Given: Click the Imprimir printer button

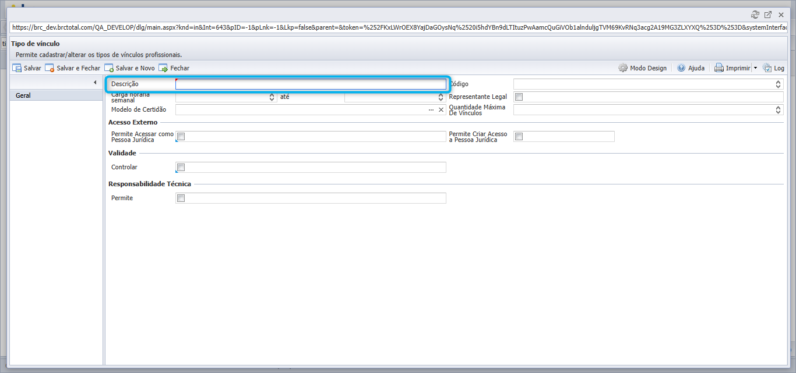Looking at the screenshot, I should 732,68.
